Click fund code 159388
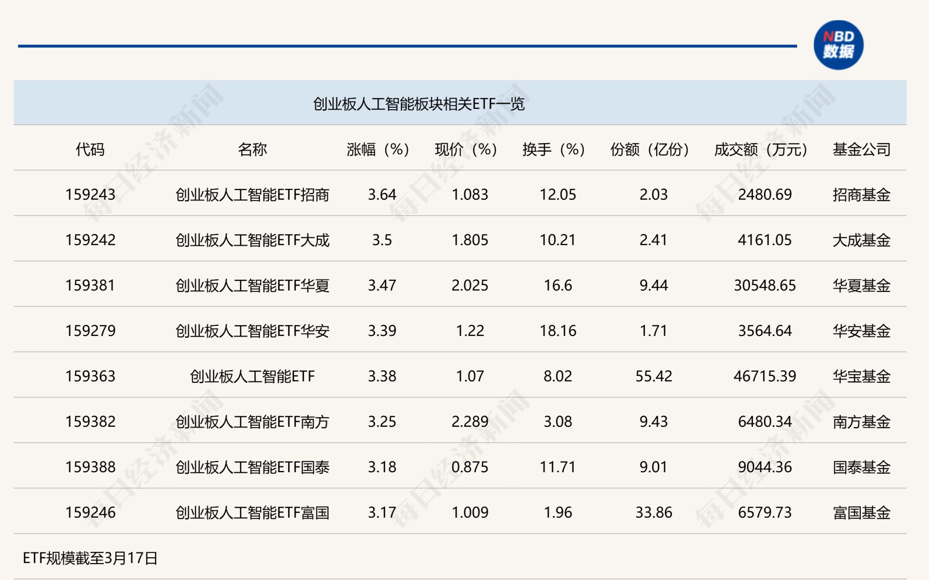Viewport: 929px width, 580px height. (90, 467)
